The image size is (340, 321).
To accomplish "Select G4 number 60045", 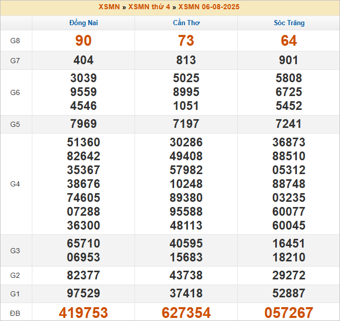I will (x=289, y=225).
